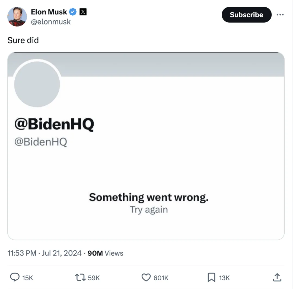Like the post with the heart icon
This screenshot has width=293, height=289.
(146, 277)
